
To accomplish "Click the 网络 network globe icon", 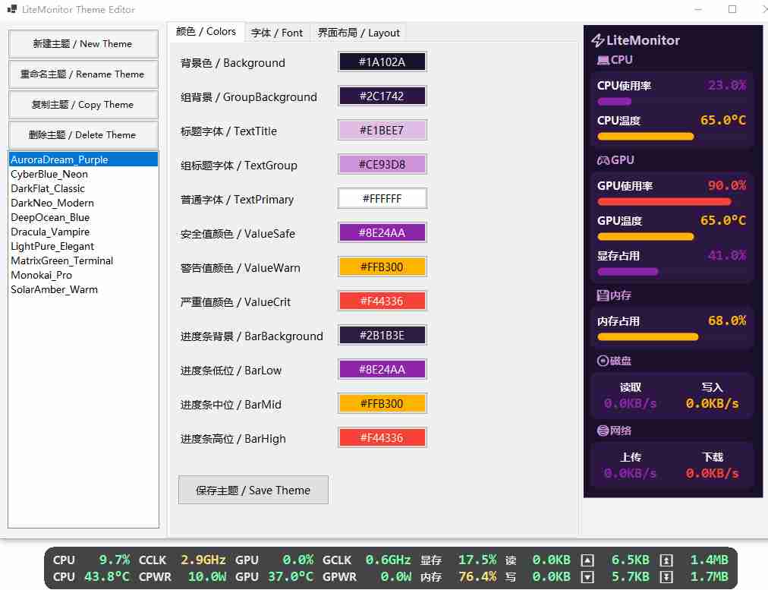I will click(x=601, y=431).
